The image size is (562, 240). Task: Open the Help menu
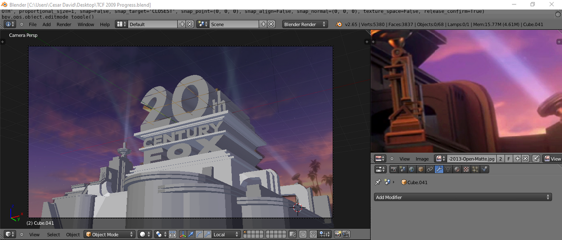(x=105, y=24)
